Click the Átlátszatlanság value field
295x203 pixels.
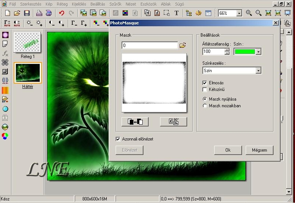click(x=214, y=51)
